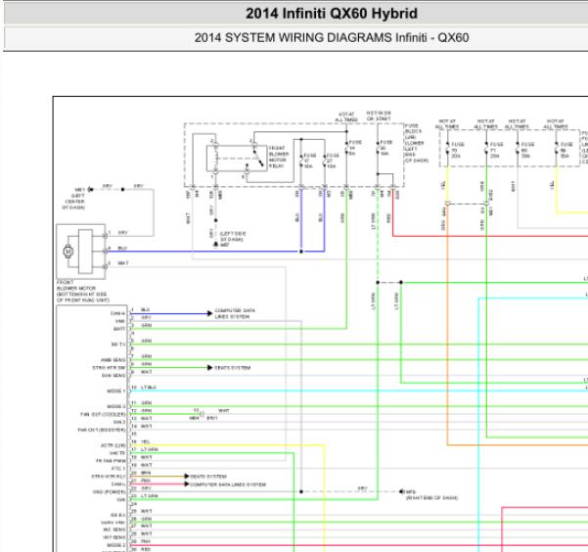Image resolution: width=588 pixels, height=552 pixels.
Task: Click the "MODE 3" pin label
Action: point(115,406)
